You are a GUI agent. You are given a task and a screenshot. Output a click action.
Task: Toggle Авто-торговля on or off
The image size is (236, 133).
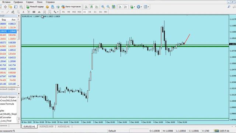coord(71,7)
